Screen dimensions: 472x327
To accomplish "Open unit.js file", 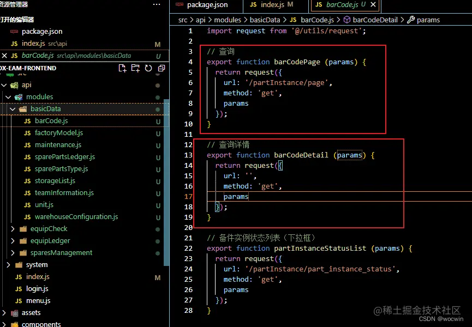I will [44, 205].
